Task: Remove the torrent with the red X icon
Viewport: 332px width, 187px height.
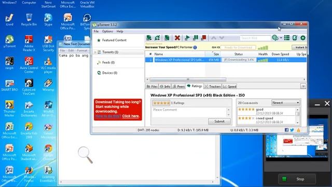Action: (x=177, y=38)
